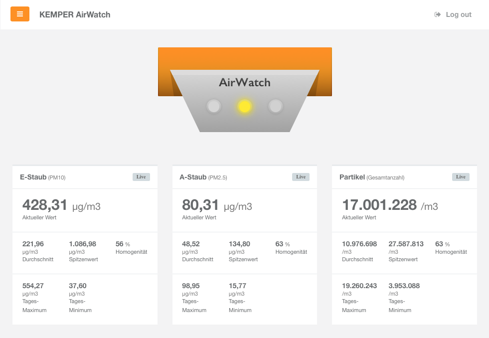Click the Live badge on E-Staub card

141,177
